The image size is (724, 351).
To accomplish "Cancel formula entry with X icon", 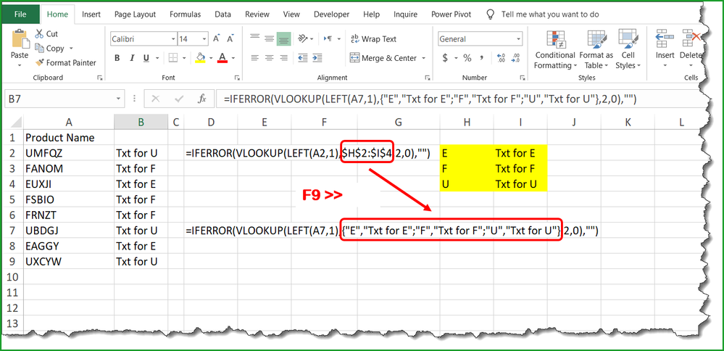I will (x=156, y=99).
